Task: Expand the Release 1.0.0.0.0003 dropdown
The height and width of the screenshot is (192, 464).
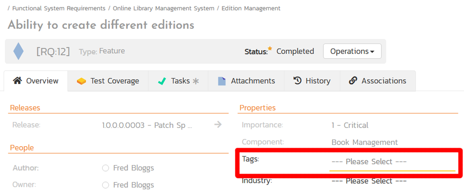Action: [x=147, y=125]
